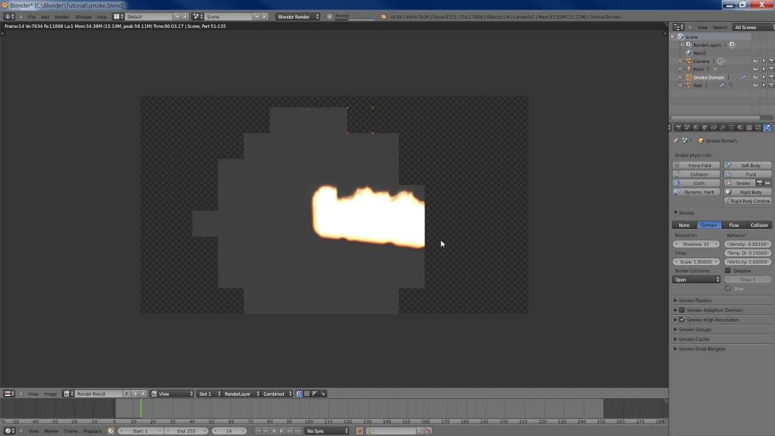Toggle the pin icon in properties header
Screen dimensions: 775x436
click(676, 140)
